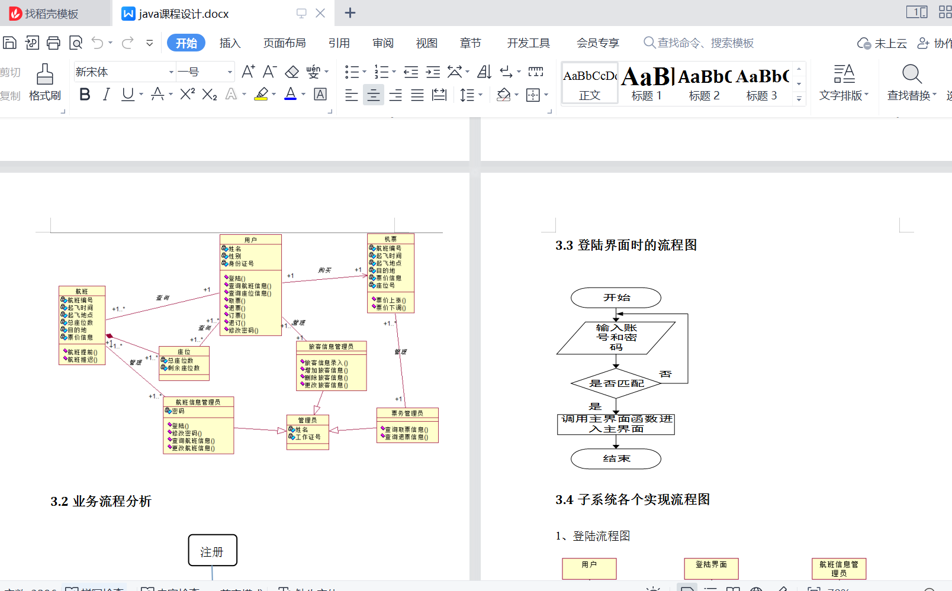Open Print Preview icon

coord(76,43)
